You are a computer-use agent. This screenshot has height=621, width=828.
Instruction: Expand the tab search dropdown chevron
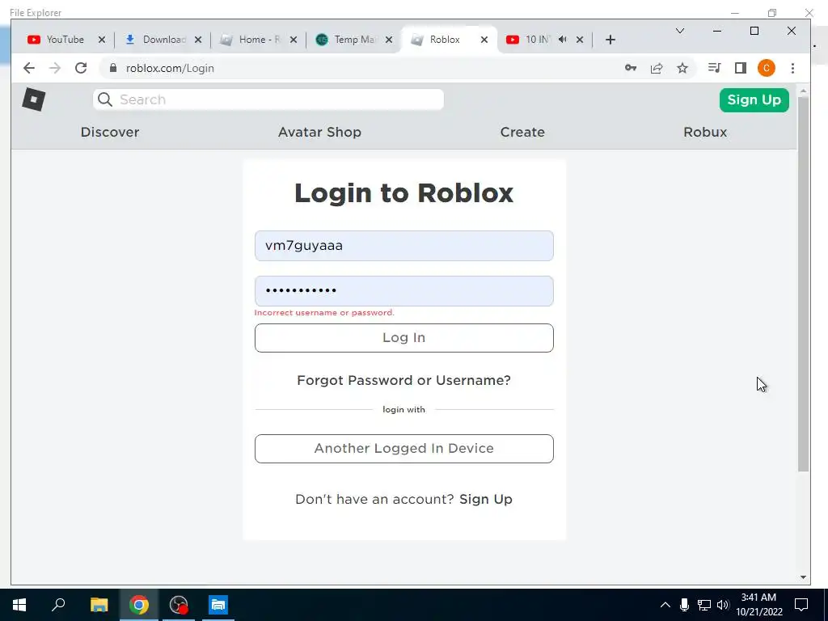click(680, 32)
